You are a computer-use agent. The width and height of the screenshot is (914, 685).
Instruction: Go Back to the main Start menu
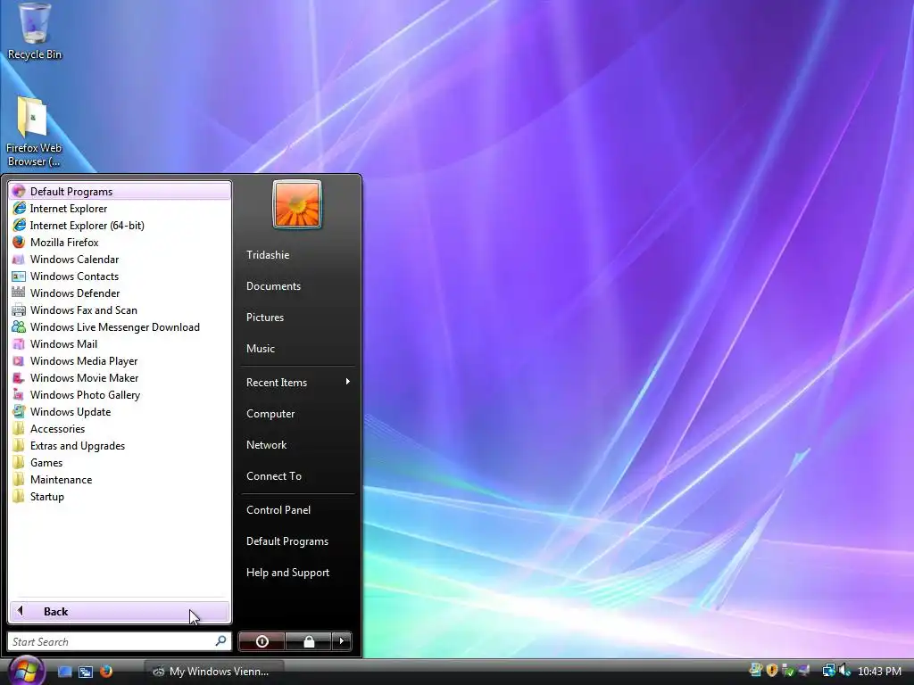[120, 612]
